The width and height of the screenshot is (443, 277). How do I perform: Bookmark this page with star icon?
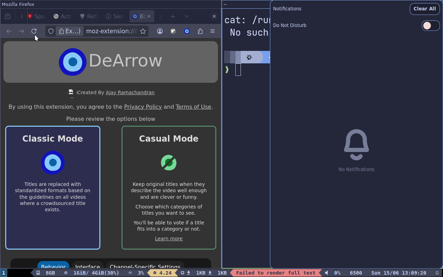tap(143, 31)
